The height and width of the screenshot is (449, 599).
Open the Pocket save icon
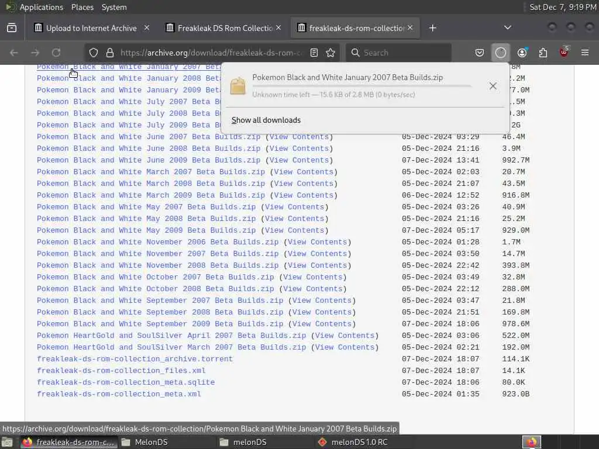coord(480,53)
